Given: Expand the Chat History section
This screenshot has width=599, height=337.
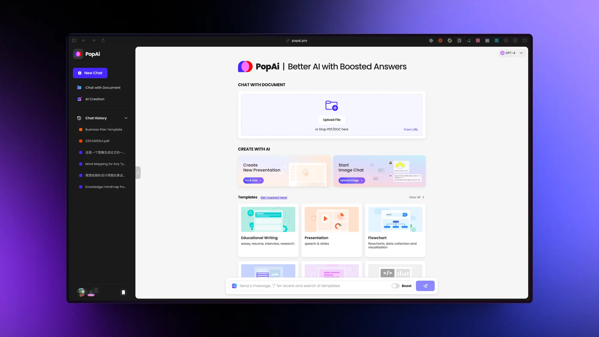Looking at the screenshot, I should 126,118.
